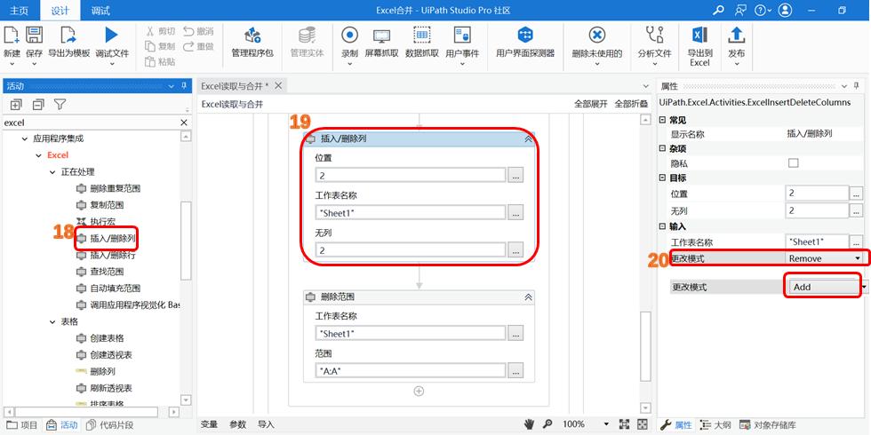Click the feedback icon in the title bar
871x435 pixels.
click(x=739, y=10)
